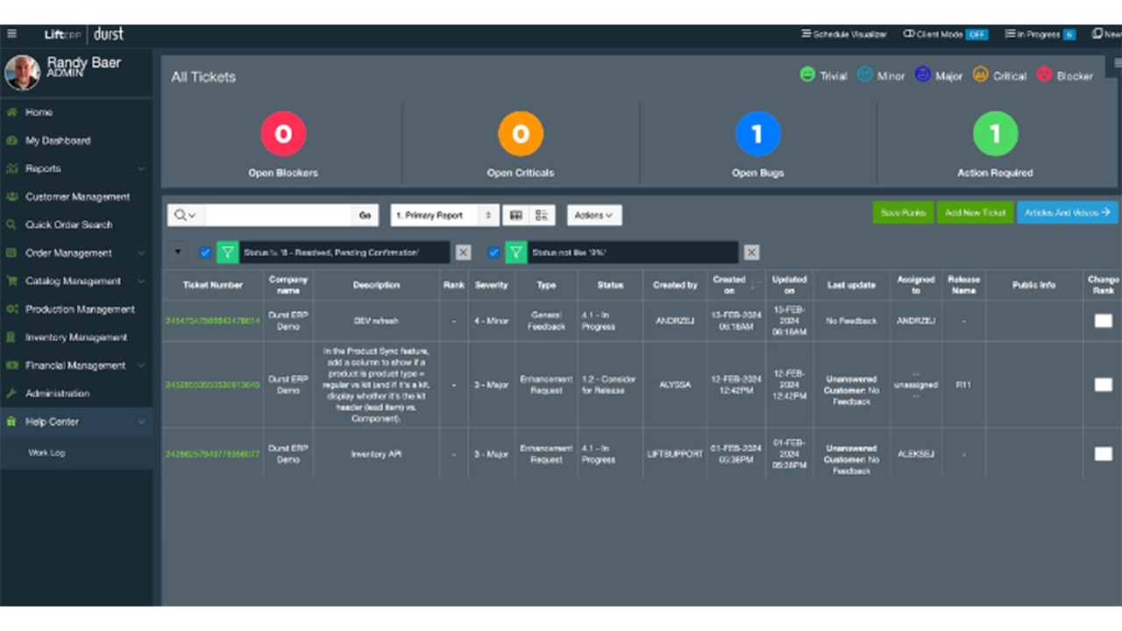Switch to the grid report view icon
The width and height of the screenshot is (1122, 631).
516,215
